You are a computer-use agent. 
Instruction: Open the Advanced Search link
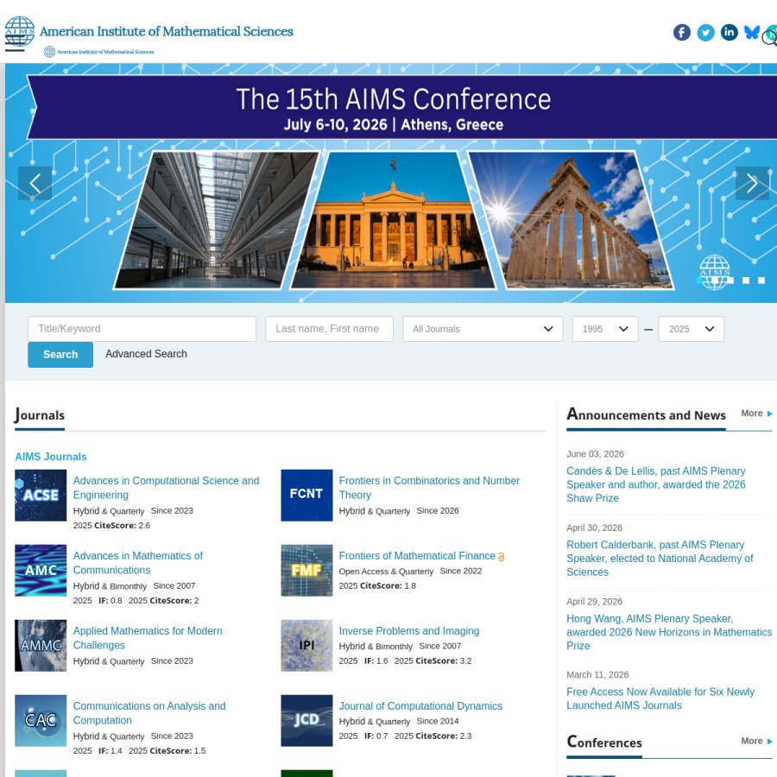tap(146, 354)
